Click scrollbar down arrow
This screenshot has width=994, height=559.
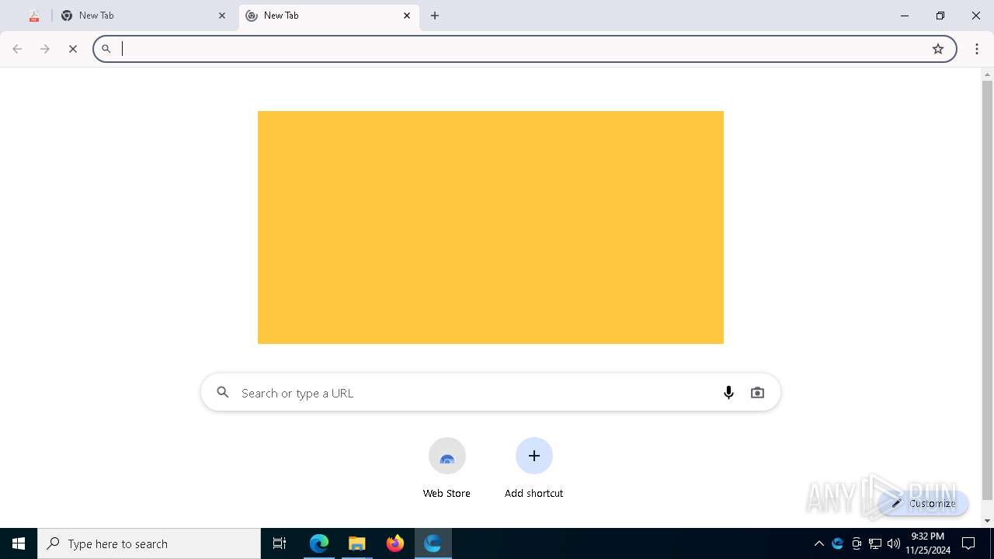[988, 521]
